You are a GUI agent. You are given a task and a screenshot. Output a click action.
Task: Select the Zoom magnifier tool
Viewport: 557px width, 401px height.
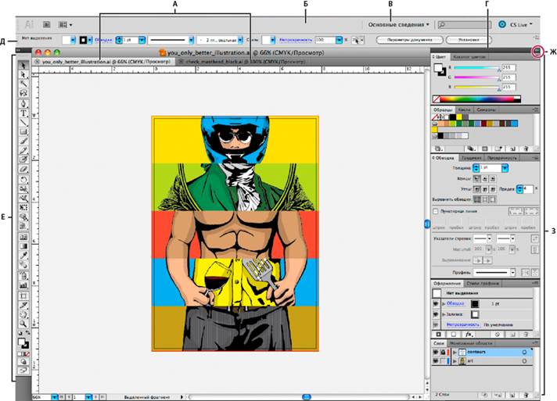23,324
